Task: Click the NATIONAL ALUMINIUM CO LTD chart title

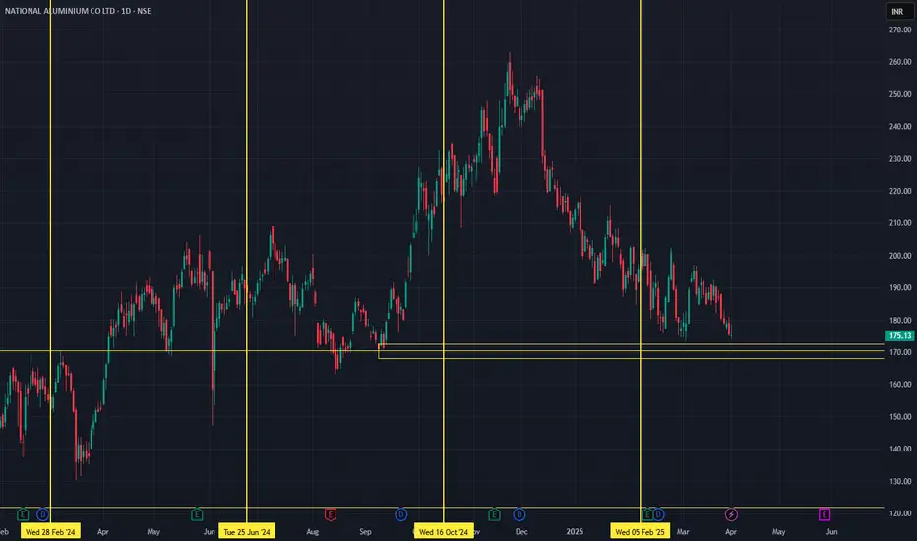Action: 78,11
